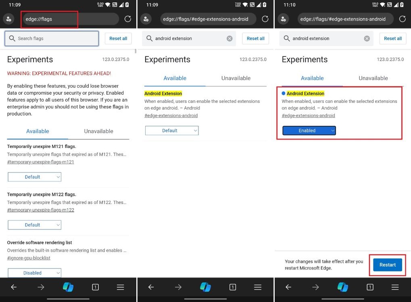Screen dimensions: 411x302
Task: Clear search text in the middle screen
Action: [229, 39]
